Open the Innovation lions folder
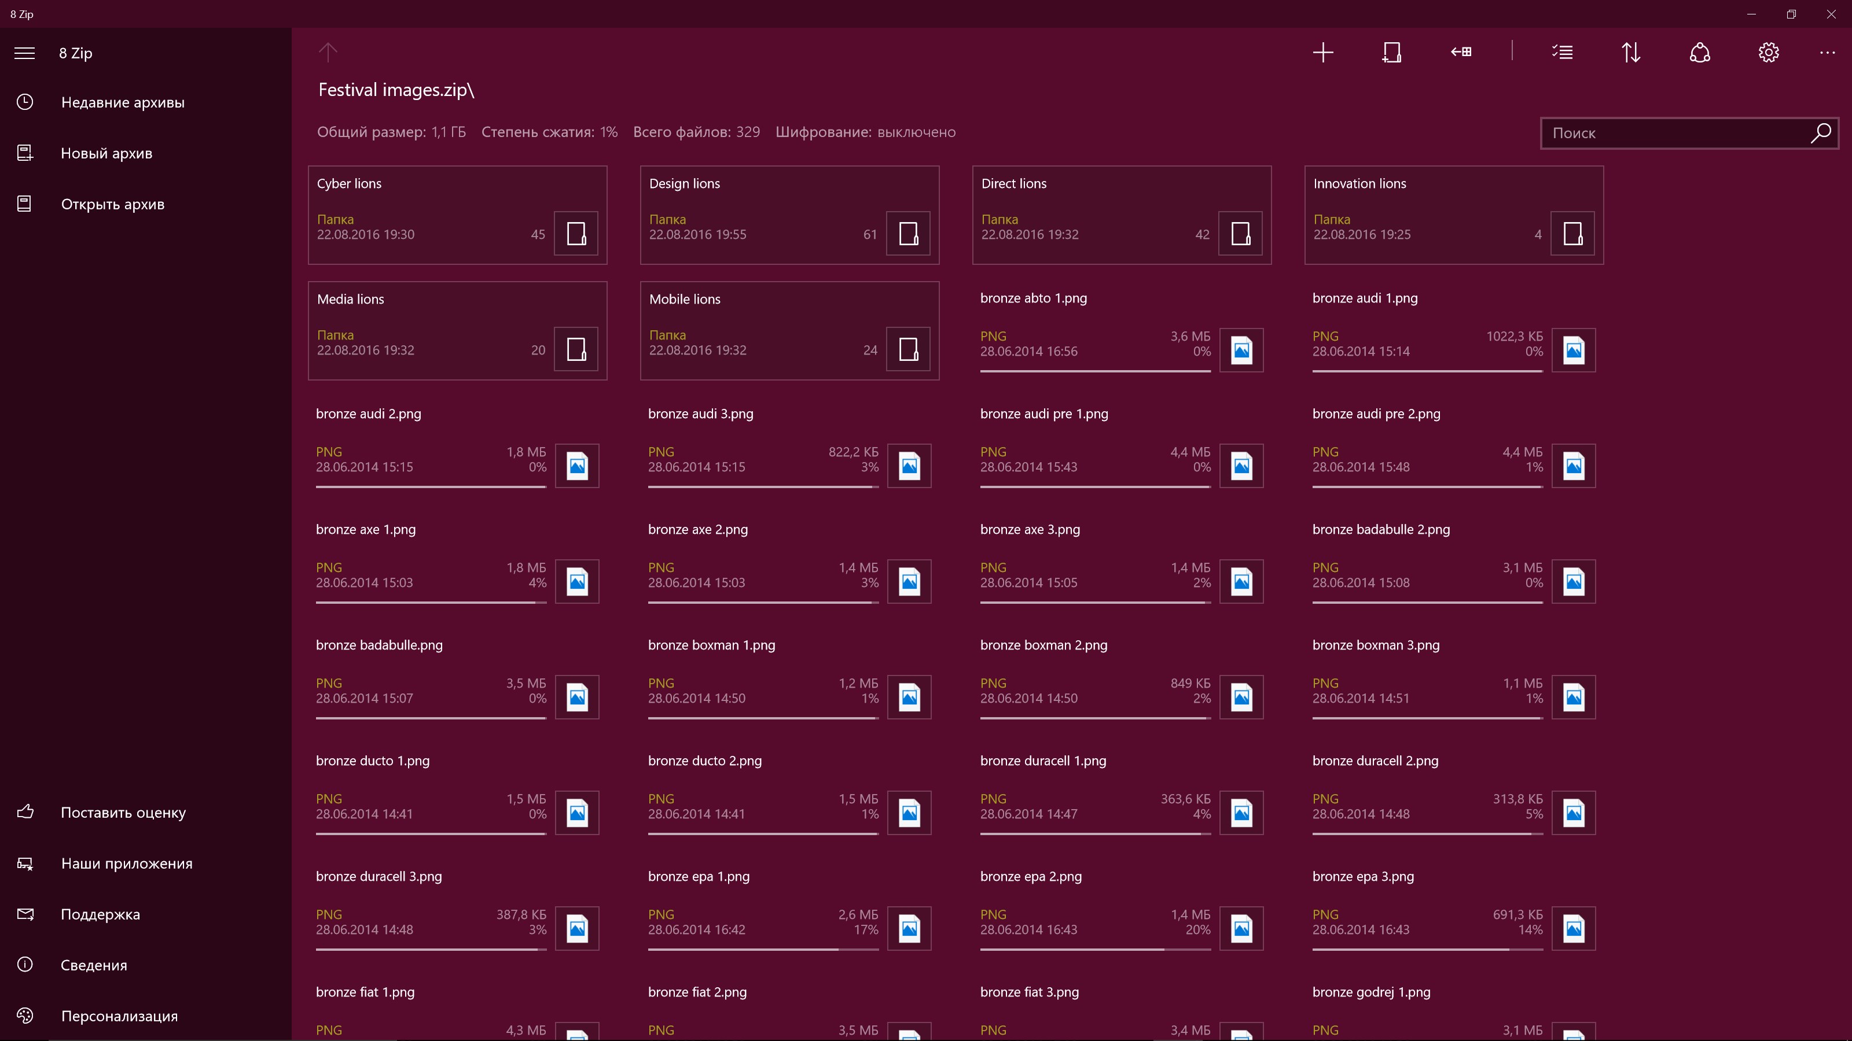Screen dimensions: 1852x1041 click(1454, 215)
